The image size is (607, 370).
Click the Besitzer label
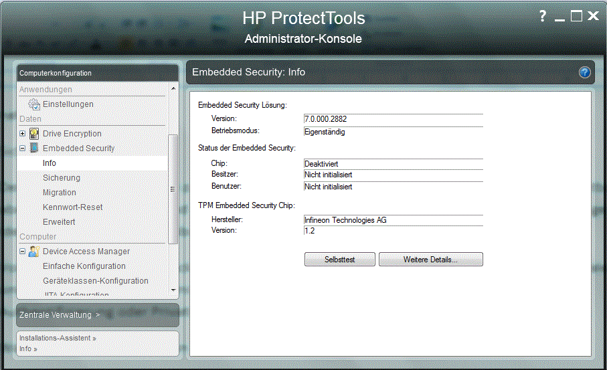point(224,174)
